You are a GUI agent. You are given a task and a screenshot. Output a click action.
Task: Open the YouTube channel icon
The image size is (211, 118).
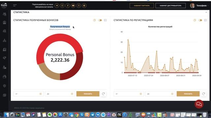73,6
